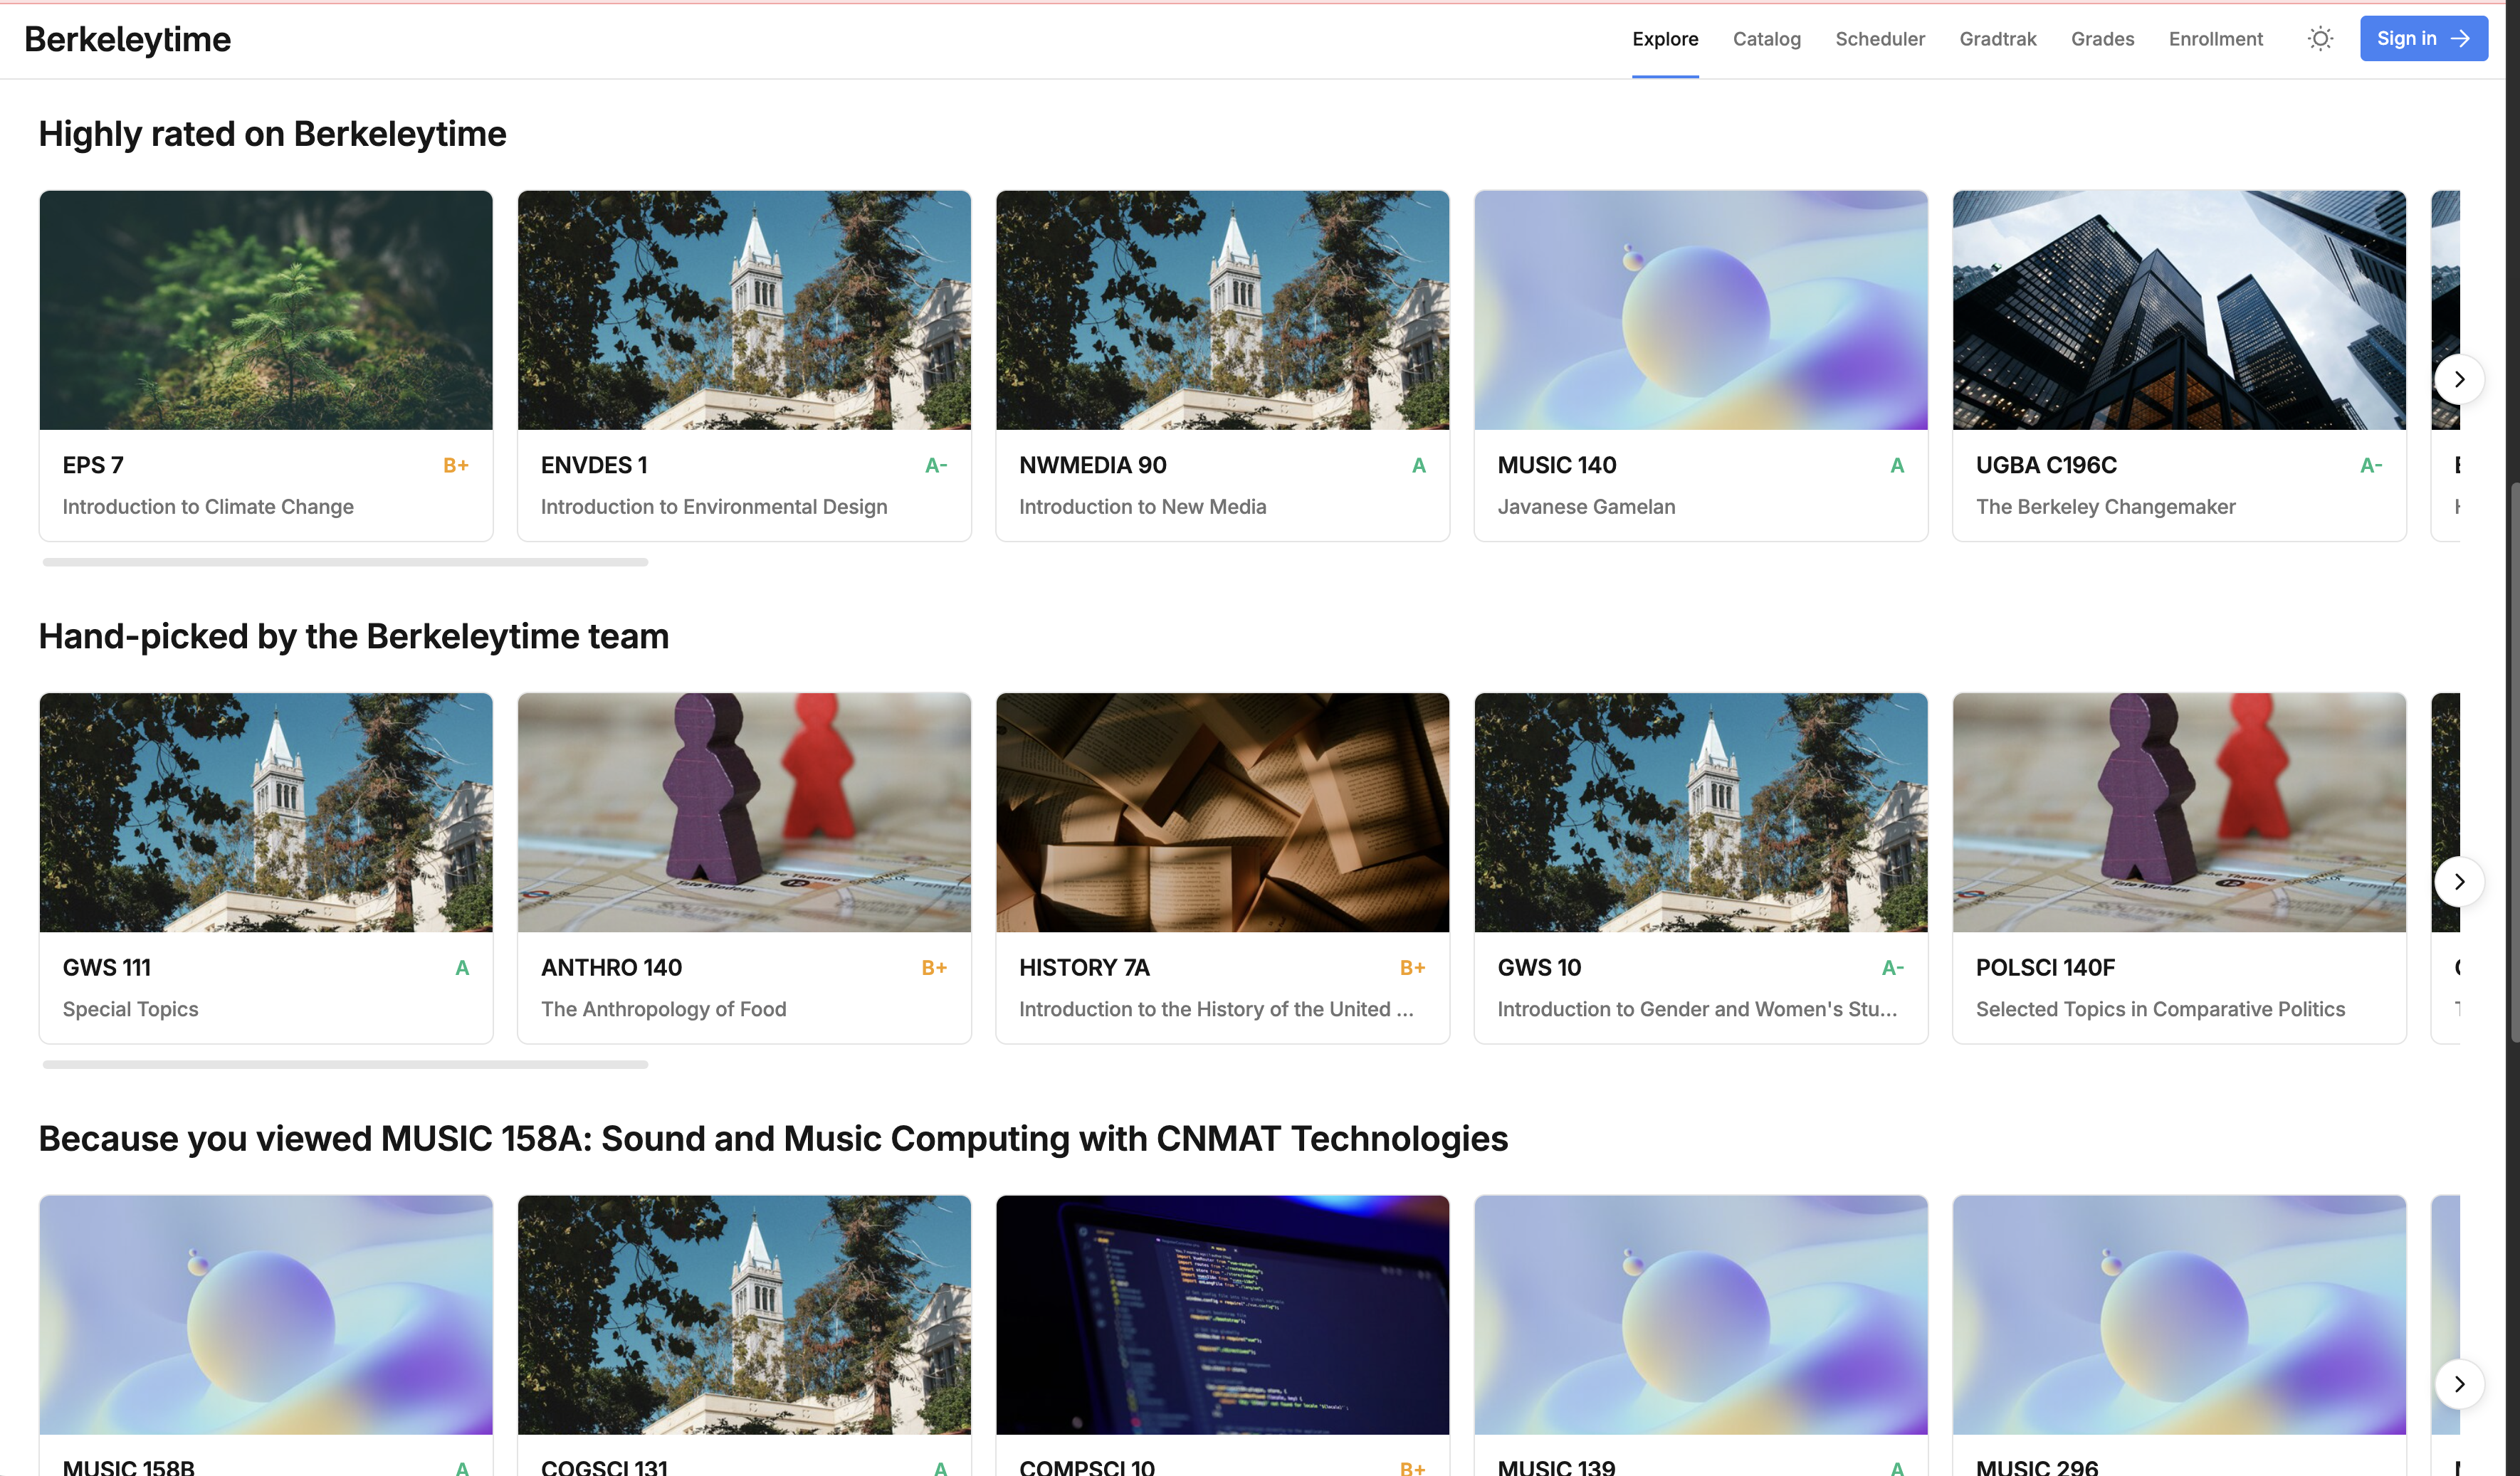
Task: Click the UGBA C196C course code
Action: [x=2046, y=465]
